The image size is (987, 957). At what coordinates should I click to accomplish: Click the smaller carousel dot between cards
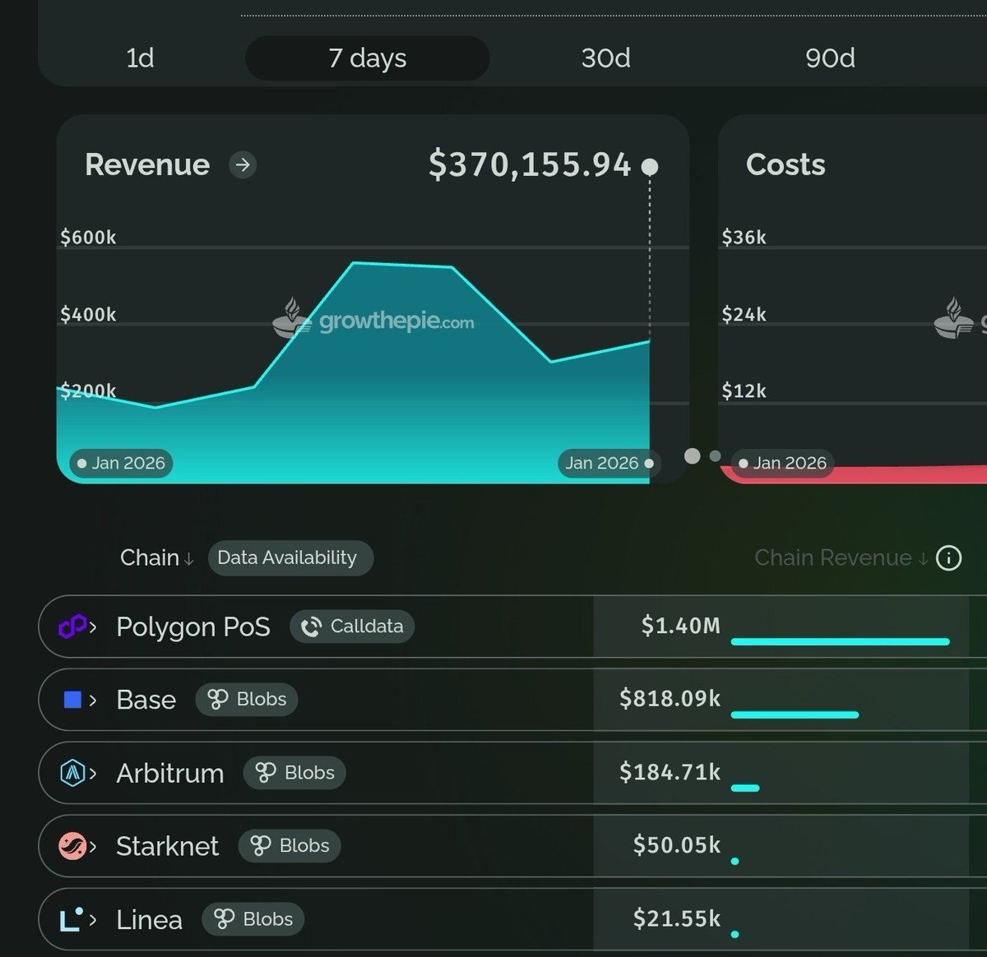pos(715,456)
